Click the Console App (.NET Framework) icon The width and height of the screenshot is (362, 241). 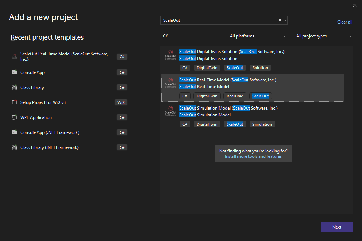15,132
